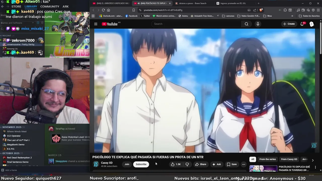This screenshot has width=322, height=181.
Task: Subscribe to Cassy XD channel
Action: click(141, 164)
